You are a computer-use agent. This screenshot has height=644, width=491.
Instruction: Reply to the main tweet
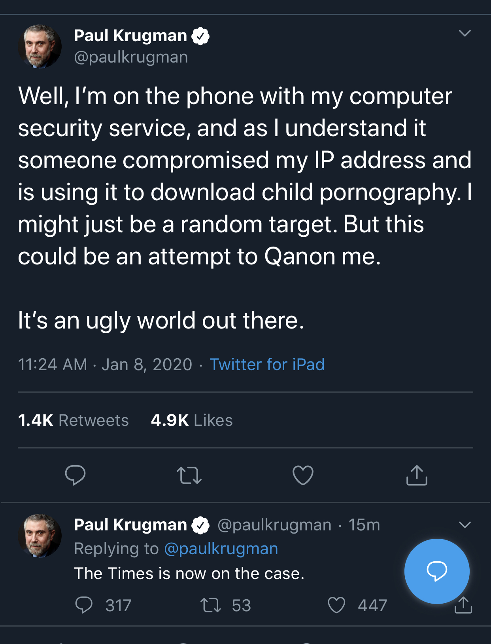(75, 475)
